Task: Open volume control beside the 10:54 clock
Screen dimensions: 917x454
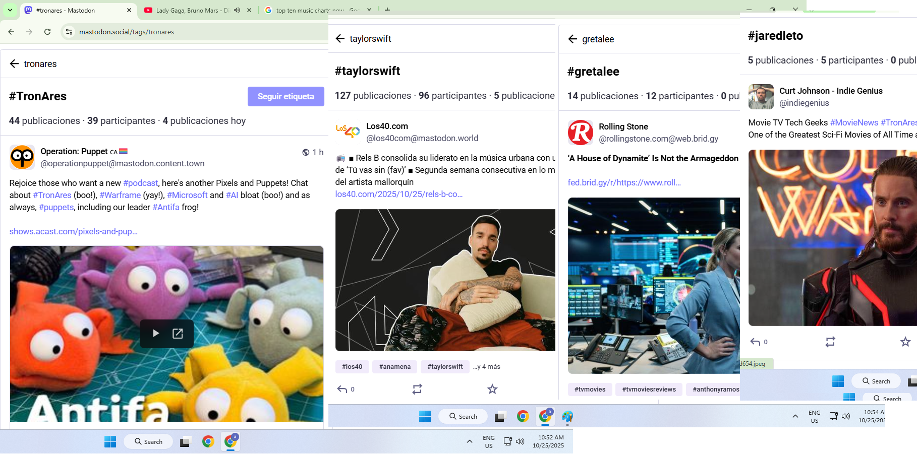Action: 846,416
